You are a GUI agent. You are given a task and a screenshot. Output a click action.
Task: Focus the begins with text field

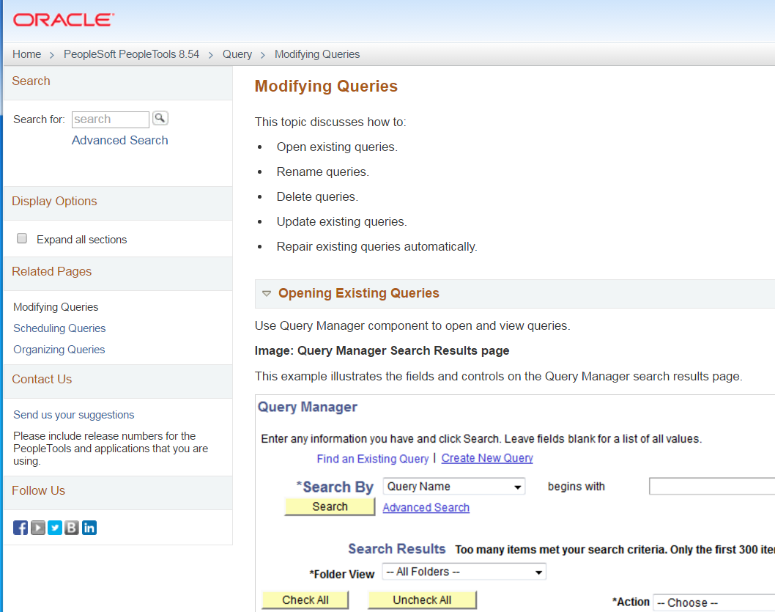[712, 487]
